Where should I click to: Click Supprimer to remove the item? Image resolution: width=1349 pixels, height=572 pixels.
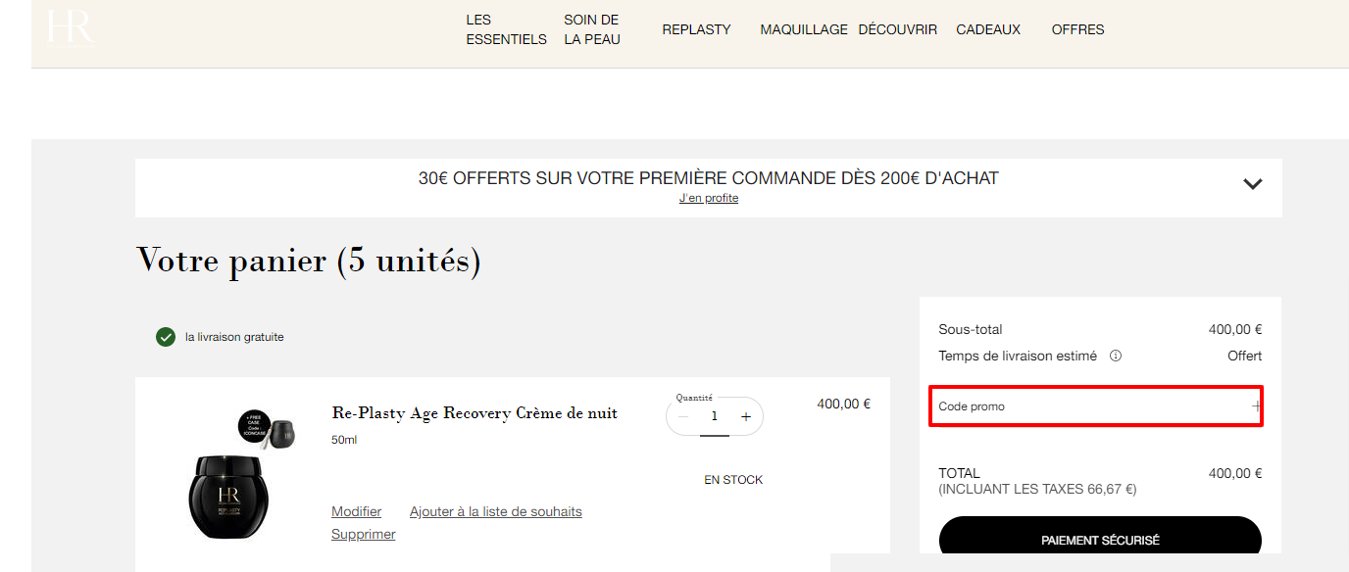click(364, 534)
